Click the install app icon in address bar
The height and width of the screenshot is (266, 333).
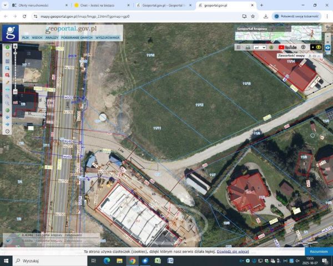click(244, 16)
